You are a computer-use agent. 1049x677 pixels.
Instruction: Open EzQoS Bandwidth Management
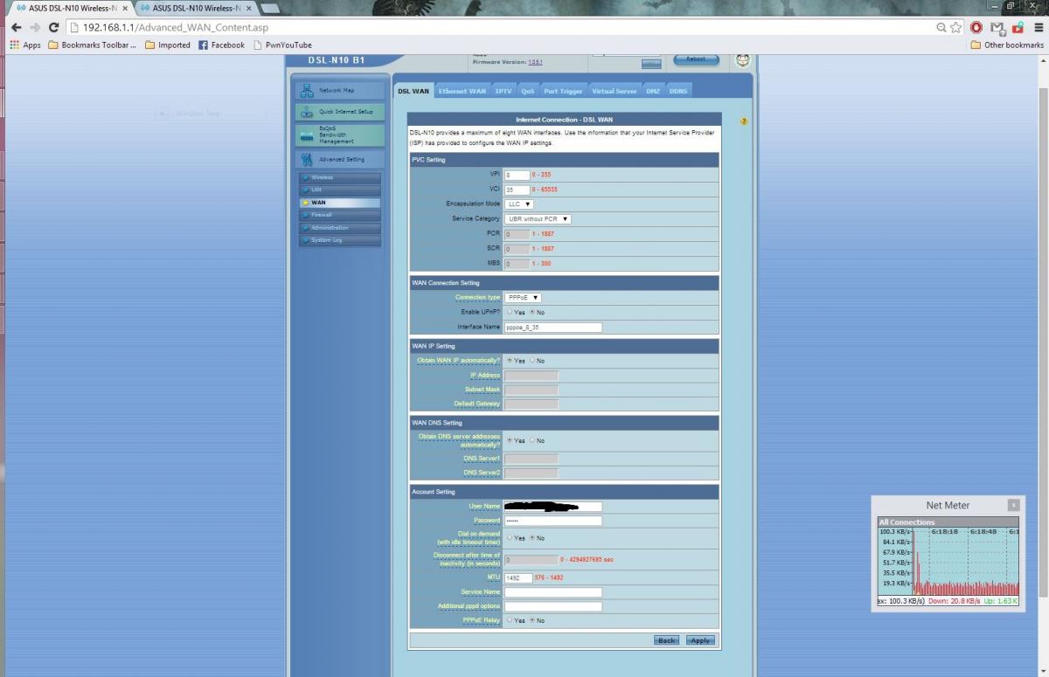click(340, 135)
